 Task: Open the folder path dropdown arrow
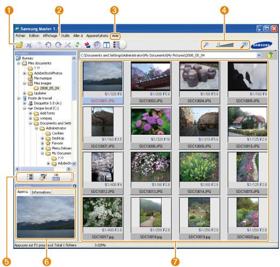click(259, 55)
